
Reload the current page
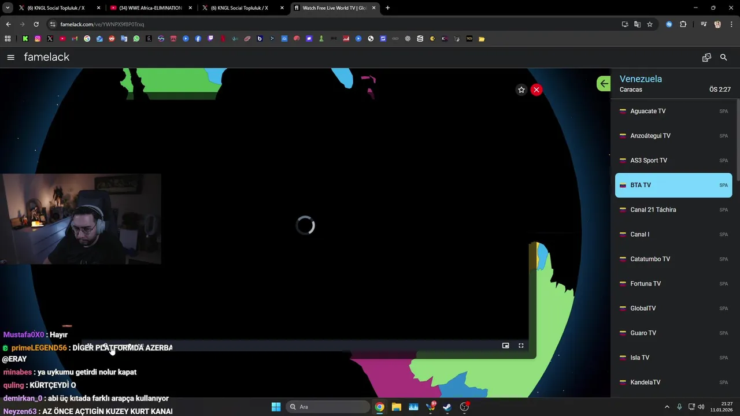36,24
